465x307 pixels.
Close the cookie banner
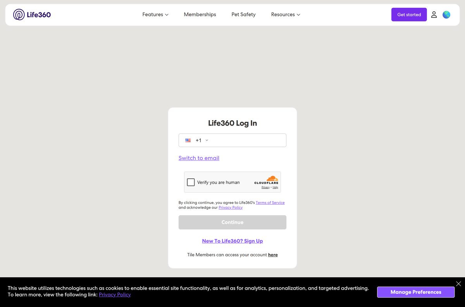458,284
